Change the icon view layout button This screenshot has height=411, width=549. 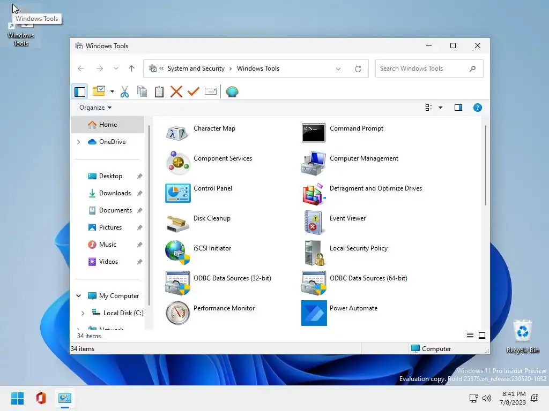pyautogui.click(x=428, y=108)
